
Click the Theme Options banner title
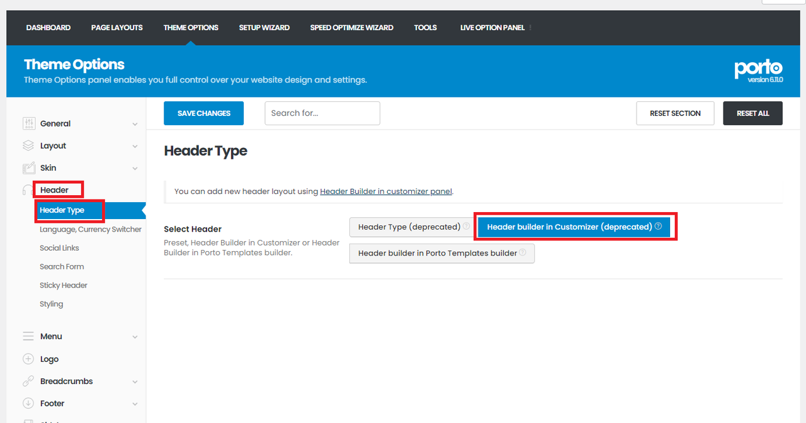point(74,64)
